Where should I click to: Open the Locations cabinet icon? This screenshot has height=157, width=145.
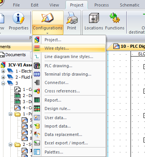coord(94,18)
